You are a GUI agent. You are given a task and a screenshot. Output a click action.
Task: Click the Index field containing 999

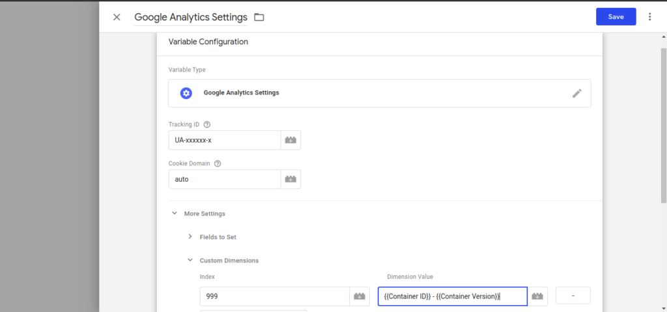(x=275, y=296)
